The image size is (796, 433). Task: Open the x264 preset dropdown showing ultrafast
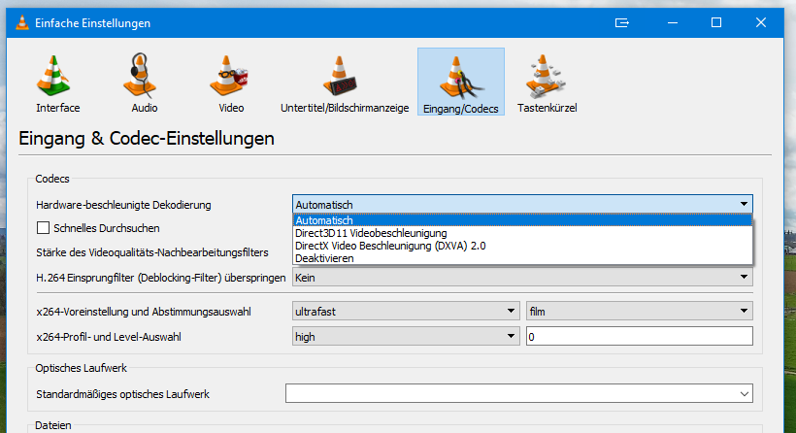406,312
